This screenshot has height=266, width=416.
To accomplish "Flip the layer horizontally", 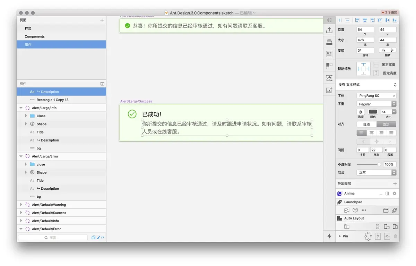I will coord(383,50).
